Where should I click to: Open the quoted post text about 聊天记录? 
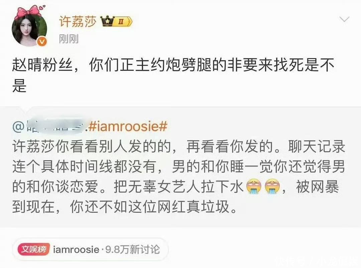click(x=178, y=176)
